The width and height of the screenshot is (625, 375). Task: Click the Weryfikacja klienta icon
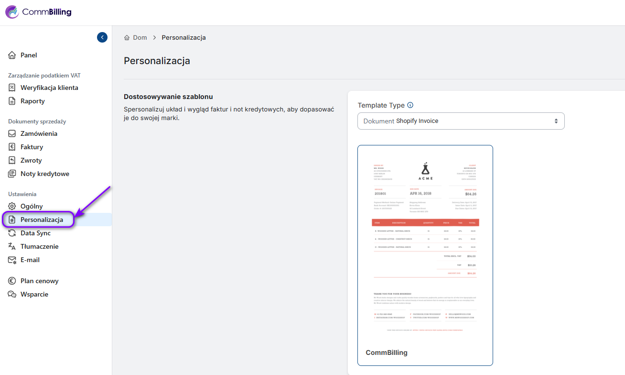pos(12,88)
